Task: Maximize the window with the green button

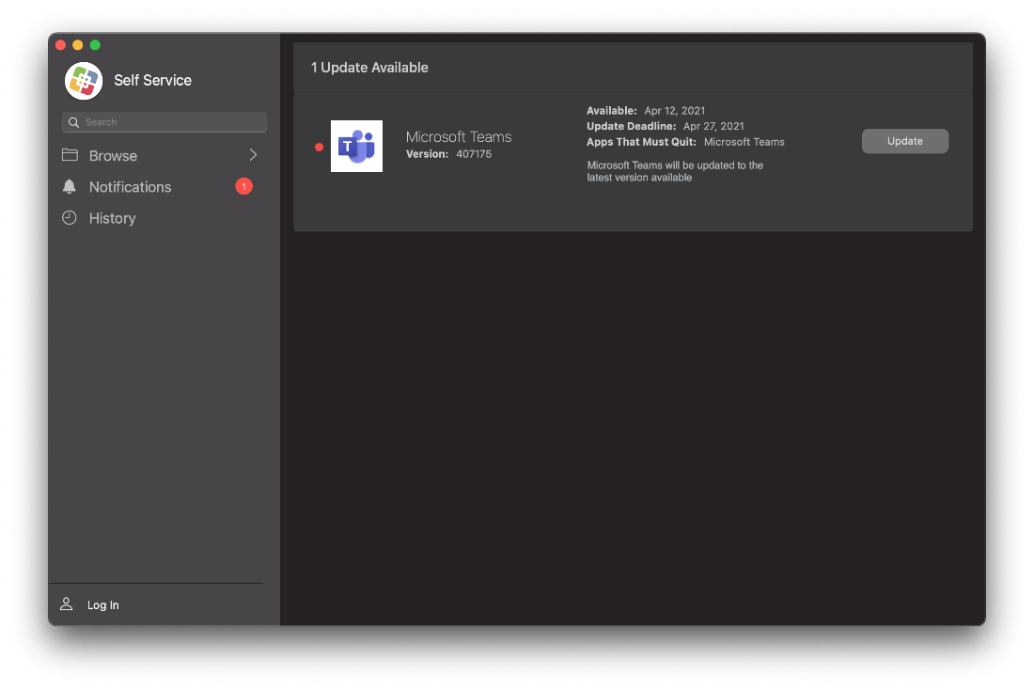Action: pos(95,45)
